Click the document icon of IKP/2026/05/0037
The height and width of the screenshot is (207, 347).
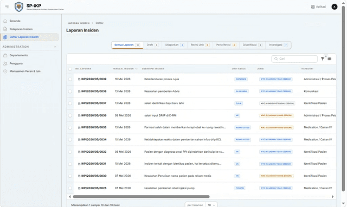79,104
